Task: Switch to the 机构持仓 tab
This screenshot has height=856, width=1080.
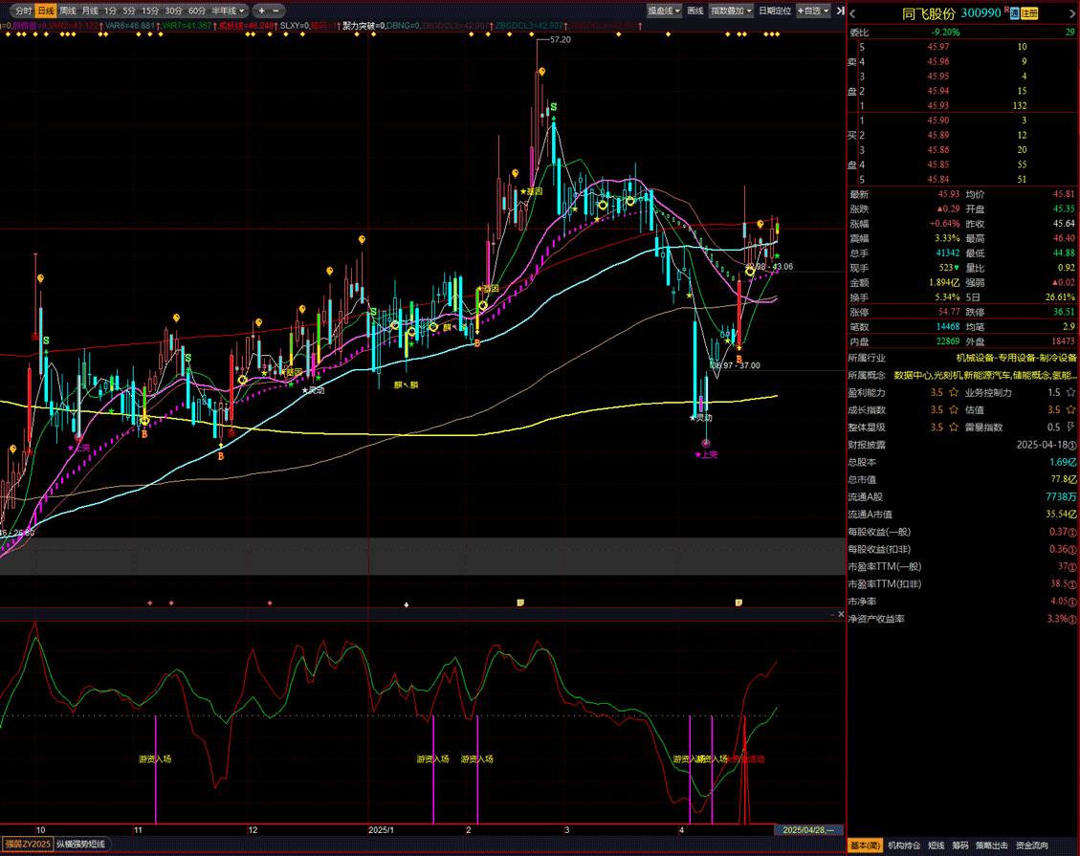Action: tap(904, 845)
